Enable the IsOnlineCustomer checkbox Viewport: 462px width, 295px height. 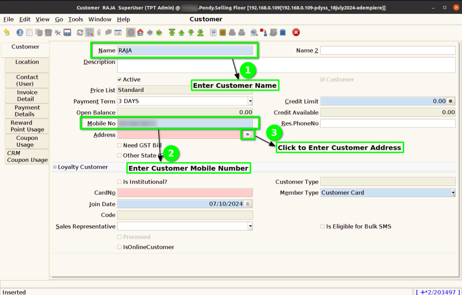[119, 247]
